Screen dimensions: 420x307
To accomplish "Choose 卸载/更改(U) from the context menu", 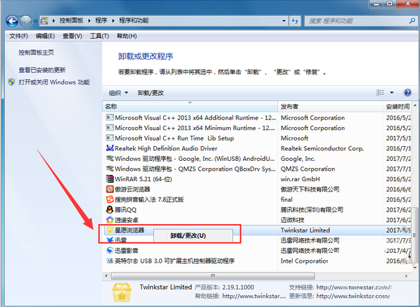I will point(189,235).
